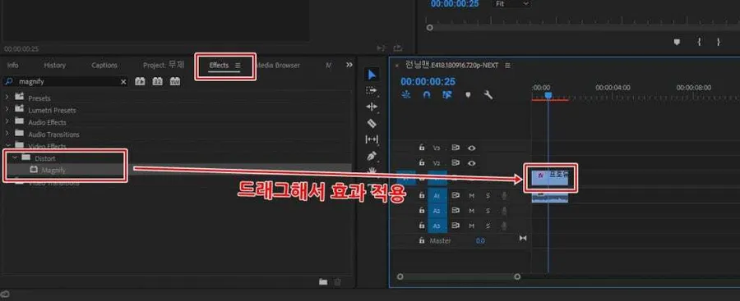740x301 pixels.
Task: Select the Track Select Forward tool
Action: pos(372,90)
